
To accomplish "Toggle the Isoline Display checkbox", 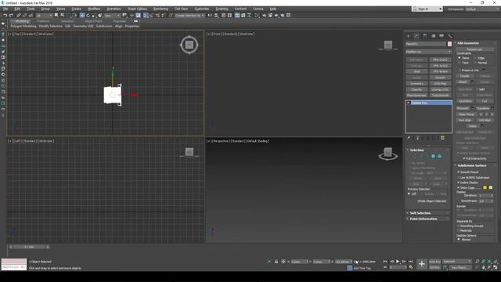I will tap(459, 183).
